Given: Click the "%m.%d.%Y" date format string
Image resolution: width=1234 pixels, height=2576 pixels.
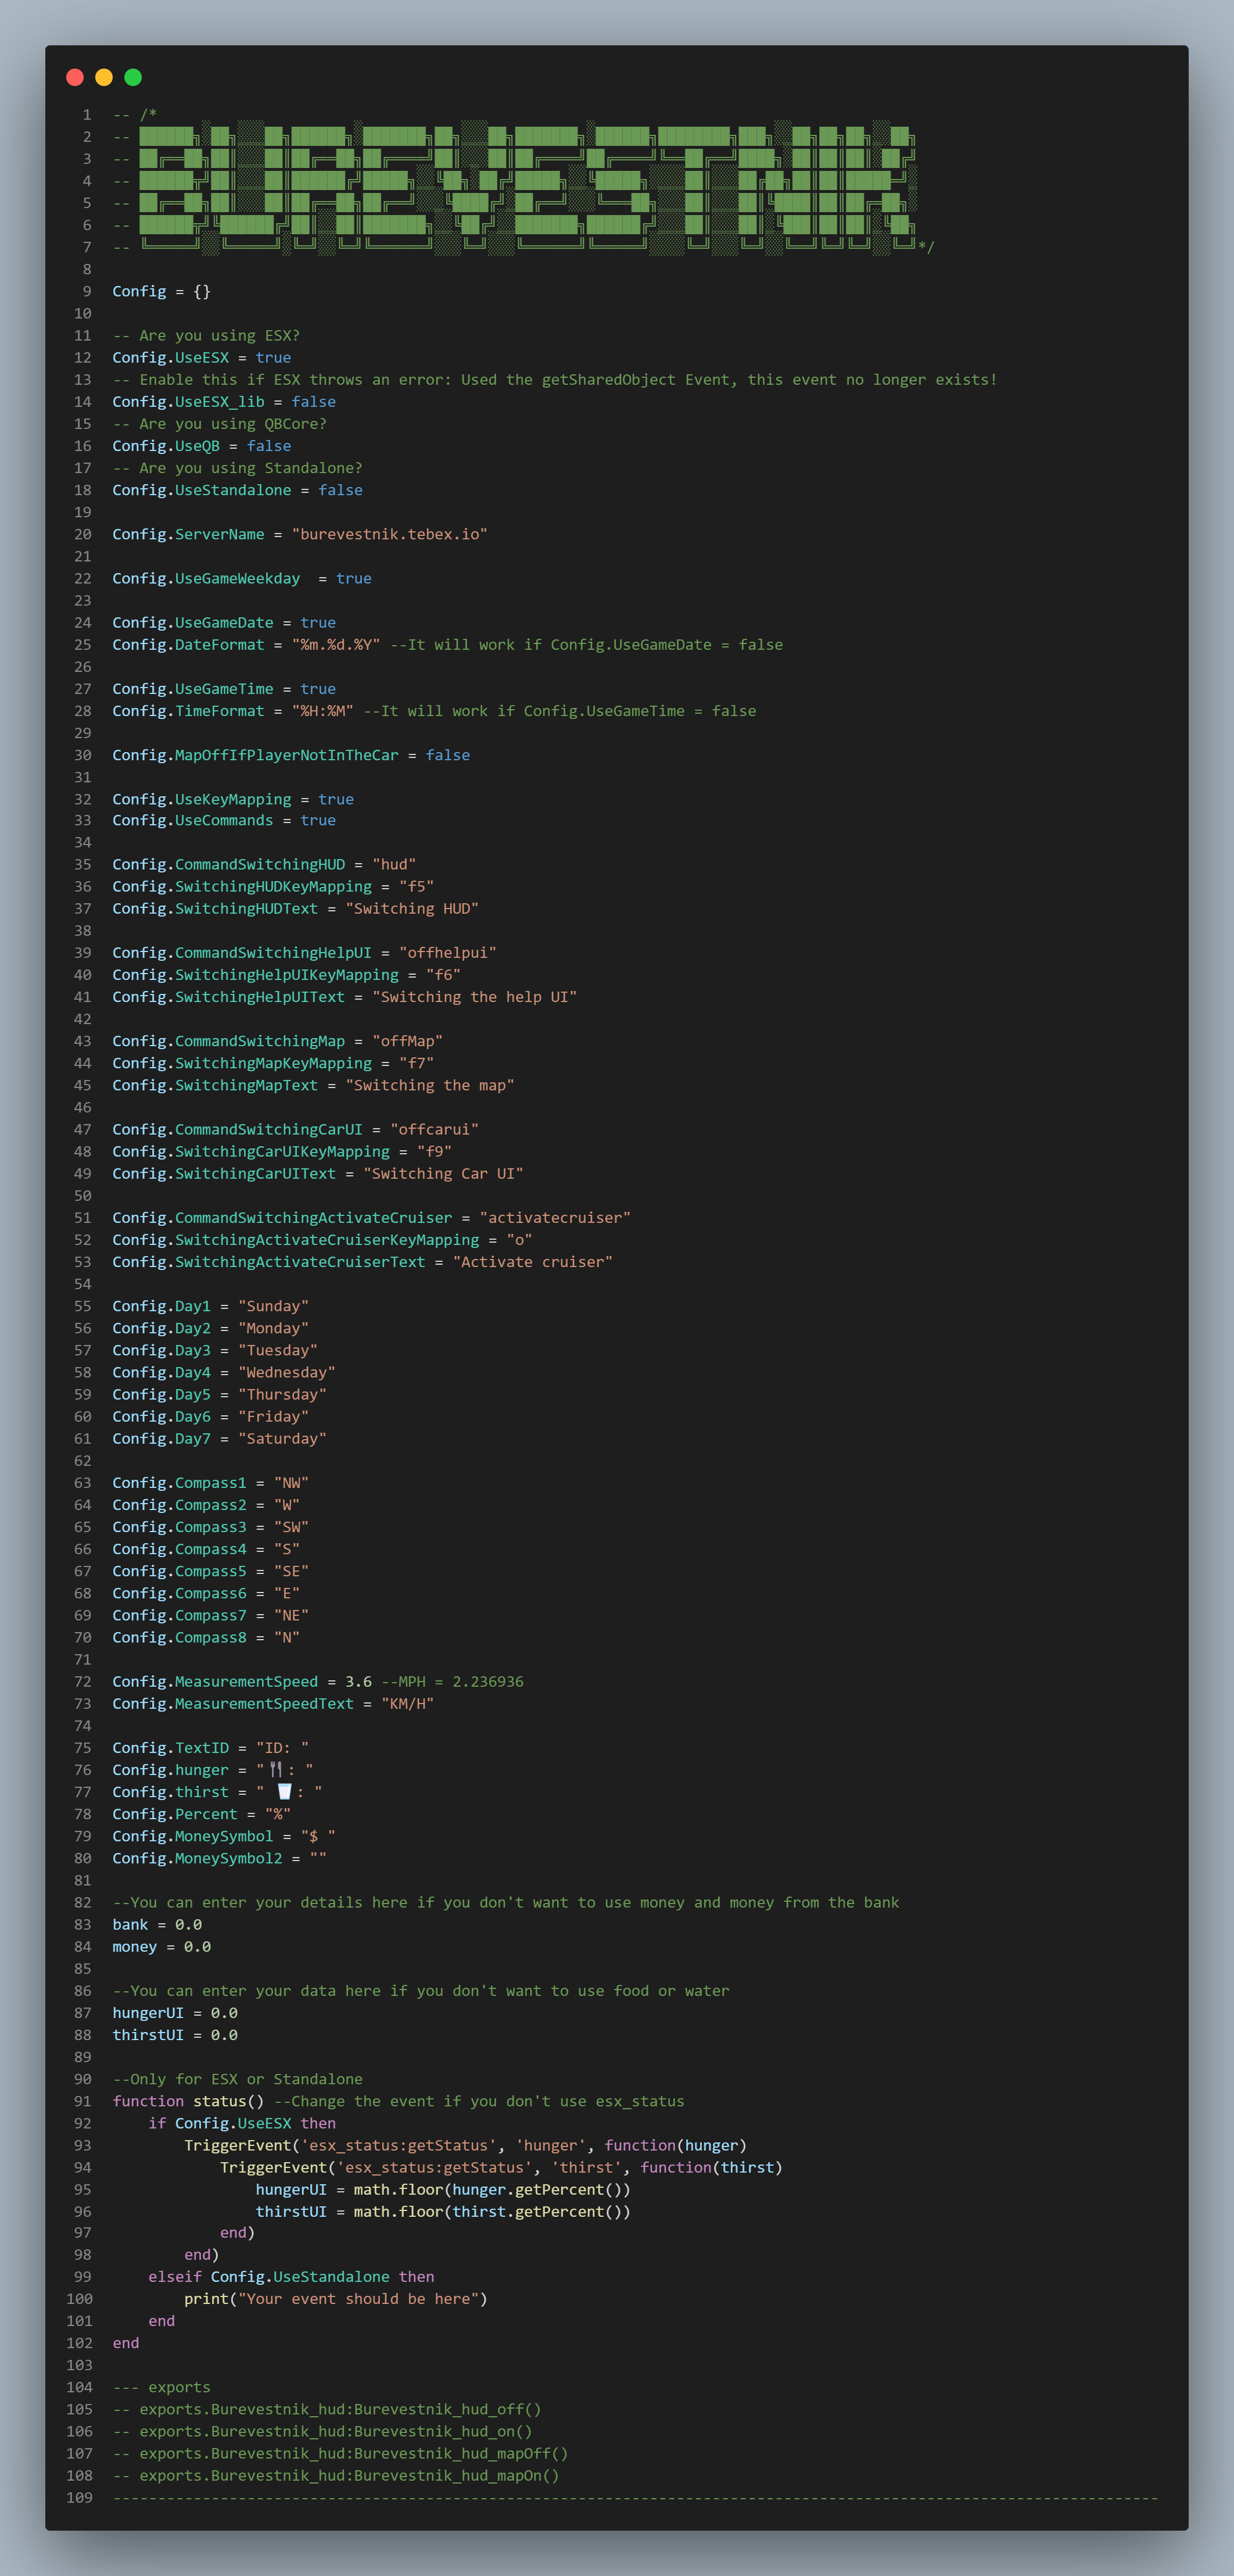Looking at the screenshot, I should (x=336, y=645).
